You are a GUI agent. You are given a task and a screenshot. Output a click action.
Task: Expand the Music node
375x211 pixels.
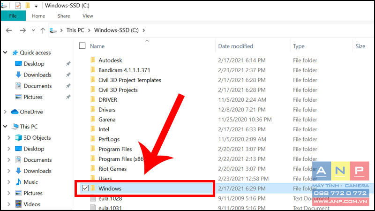coord(9,182)
